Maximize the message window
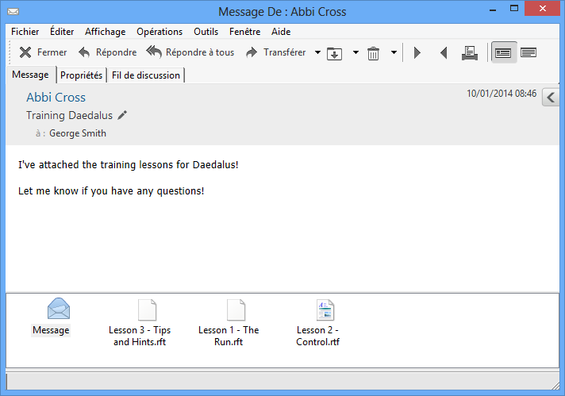This screenshot has width=565, height=396. coord(514,9)
